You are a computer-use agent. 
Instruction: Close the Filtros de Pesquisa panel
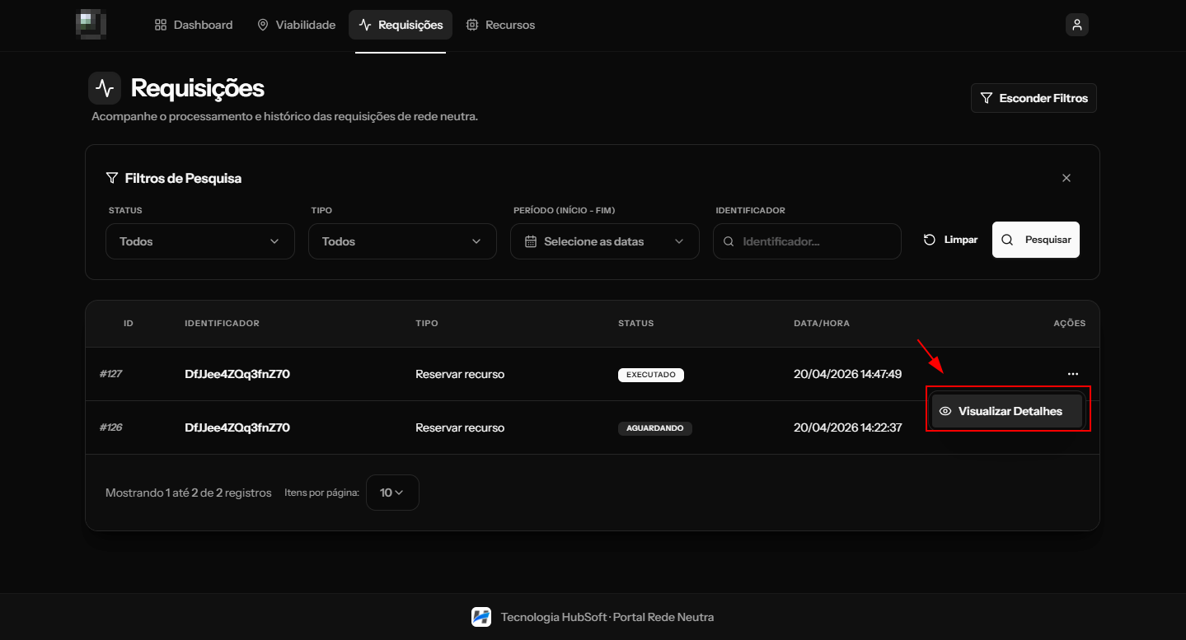pos(1066,178)
